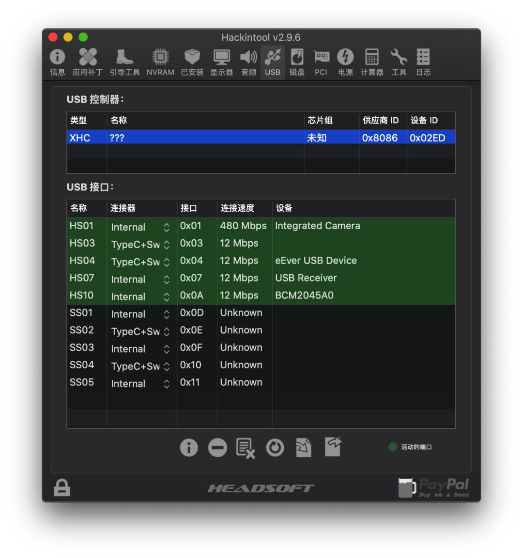Select the HS01 port name
Image resolution: width=523 pixels, height=558 pixels.
pyautogui.click(x=81, y=226)
